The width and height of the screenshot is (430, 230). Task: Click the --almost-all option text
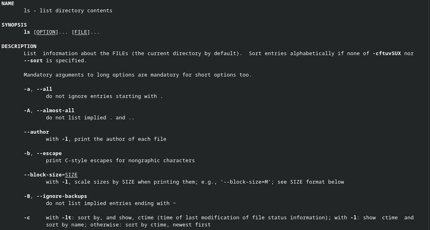55,111
